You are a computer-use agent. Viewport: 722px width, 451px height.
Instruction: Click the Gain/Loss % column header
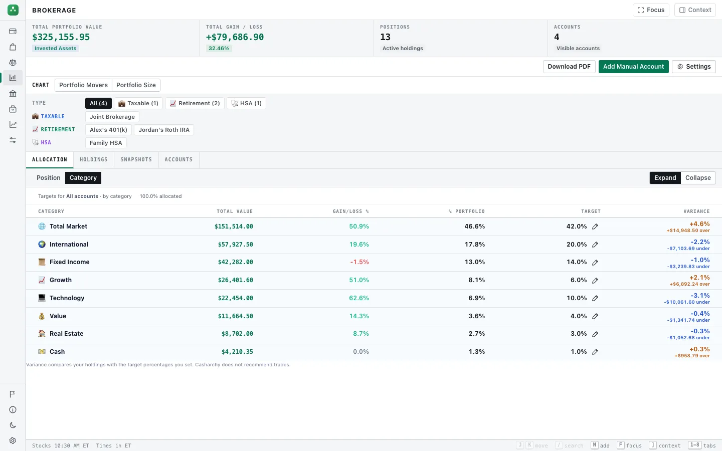point(350,211)
